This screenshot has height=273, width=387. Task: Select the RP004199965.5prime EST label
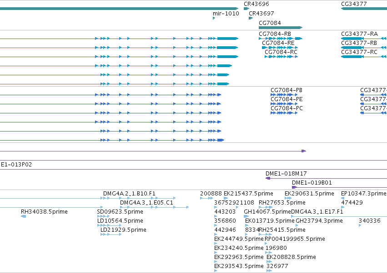click(x=295, y=239)
